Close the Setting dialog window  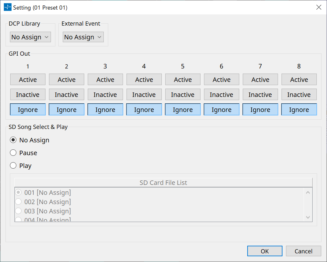[319, 7]
